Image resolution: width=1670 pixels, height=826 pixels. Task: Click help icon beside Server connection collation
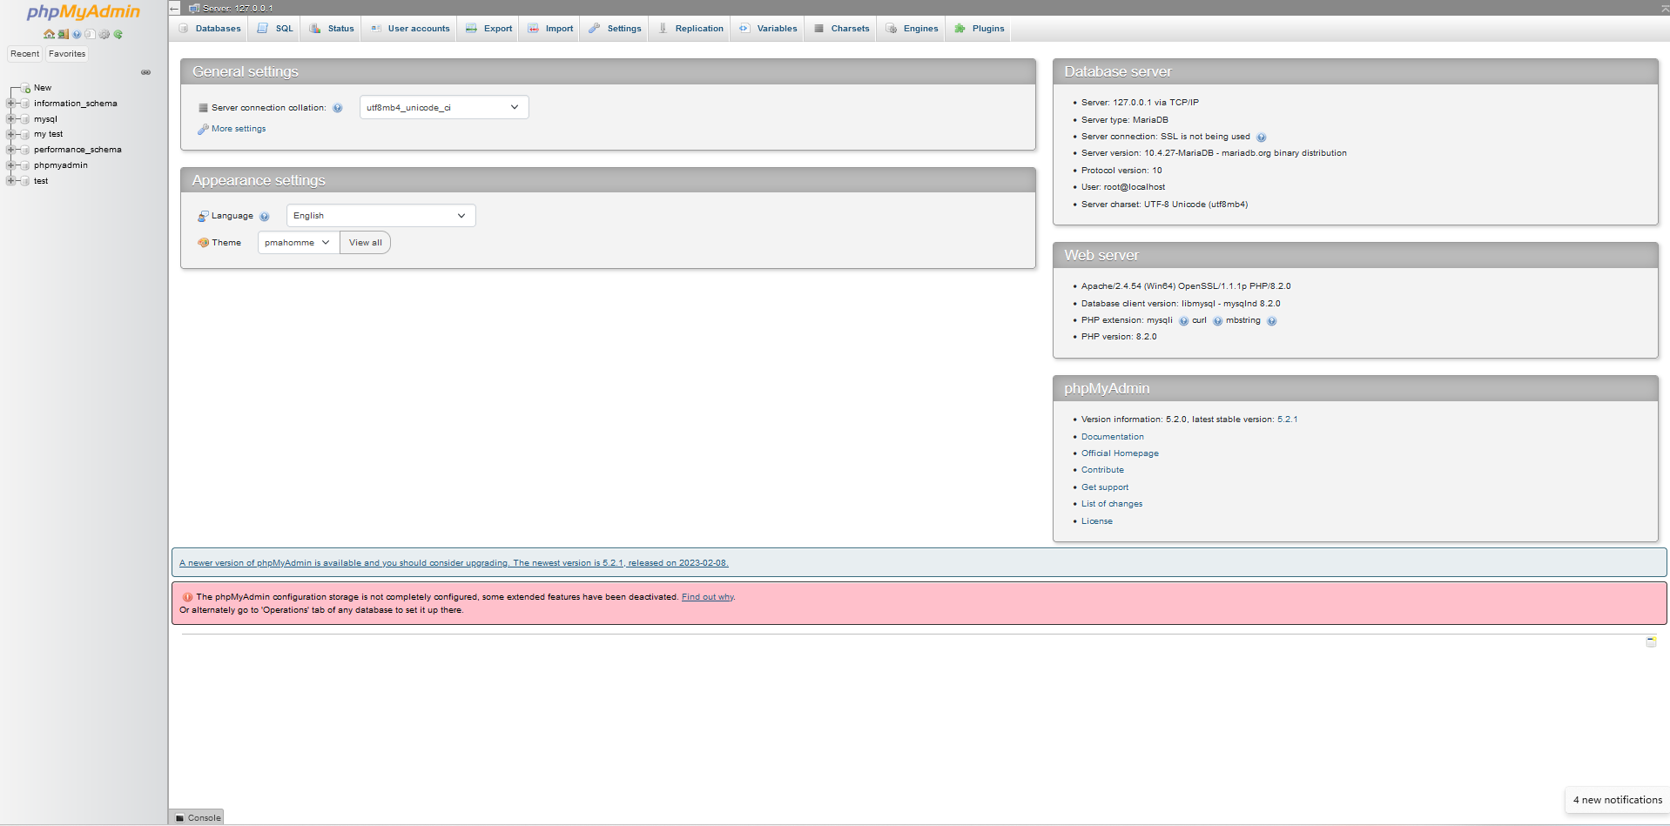[x=338, y=108]
